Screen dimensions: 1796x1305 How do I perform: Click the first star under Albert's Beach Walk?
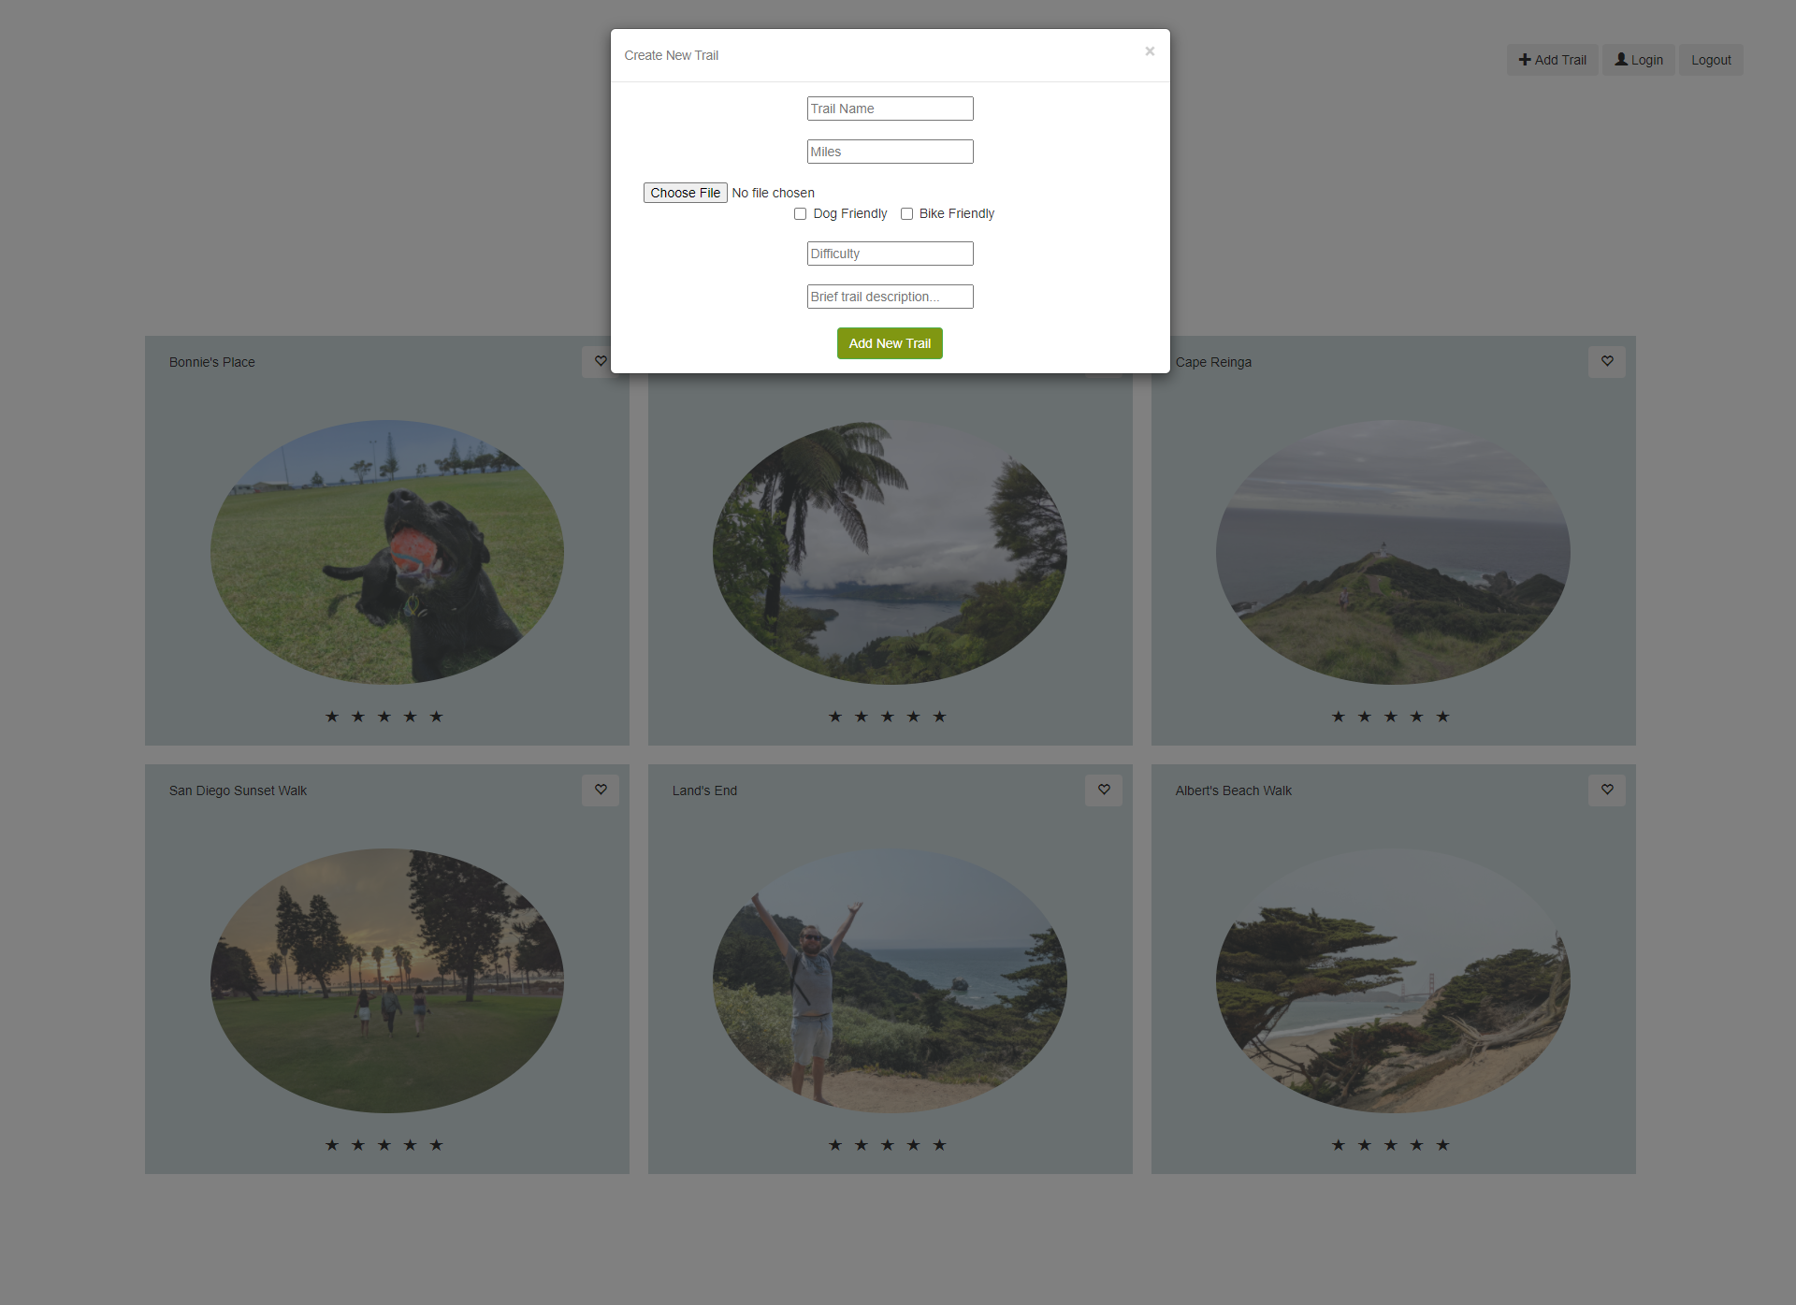coord(1339,1145)
